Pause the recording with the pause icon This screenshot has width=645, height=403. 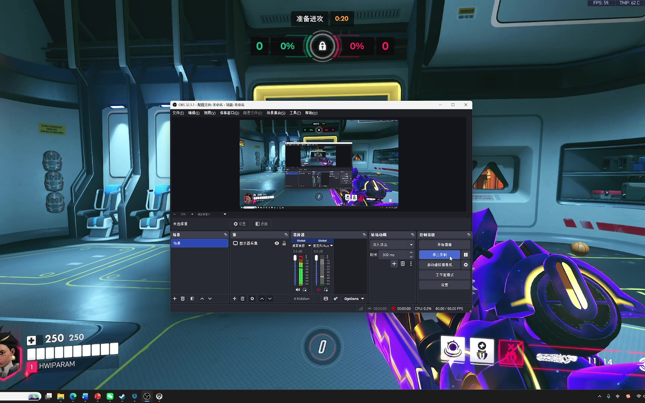[465, 255]
